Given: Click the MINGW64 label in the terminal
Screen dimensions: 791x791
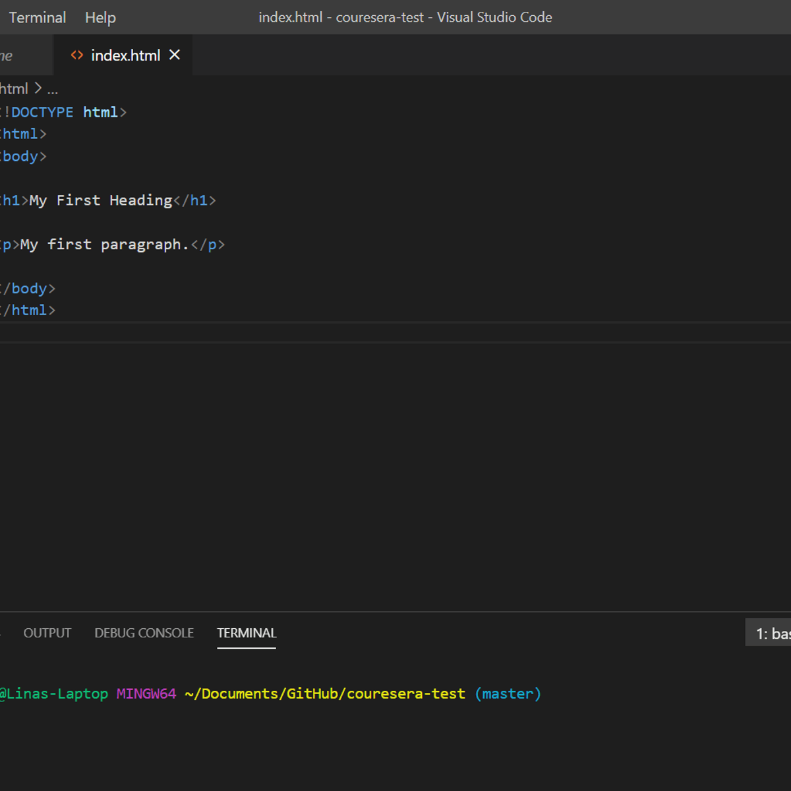Looking at the screenshot, I should 146,693.
